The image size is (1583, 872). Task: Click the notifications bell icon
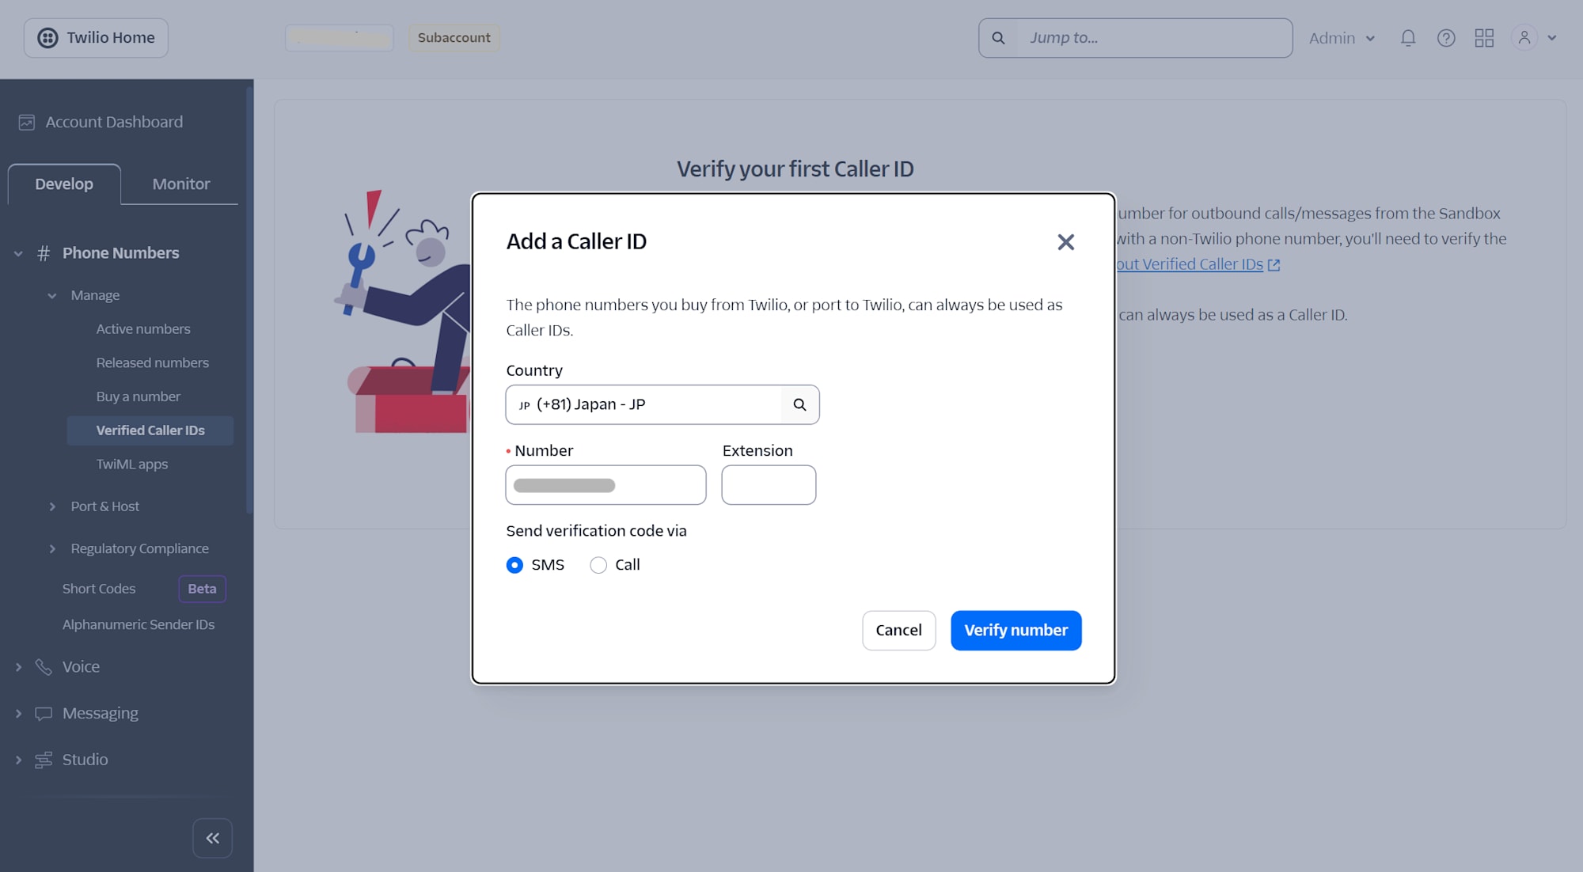(1408, 38)
